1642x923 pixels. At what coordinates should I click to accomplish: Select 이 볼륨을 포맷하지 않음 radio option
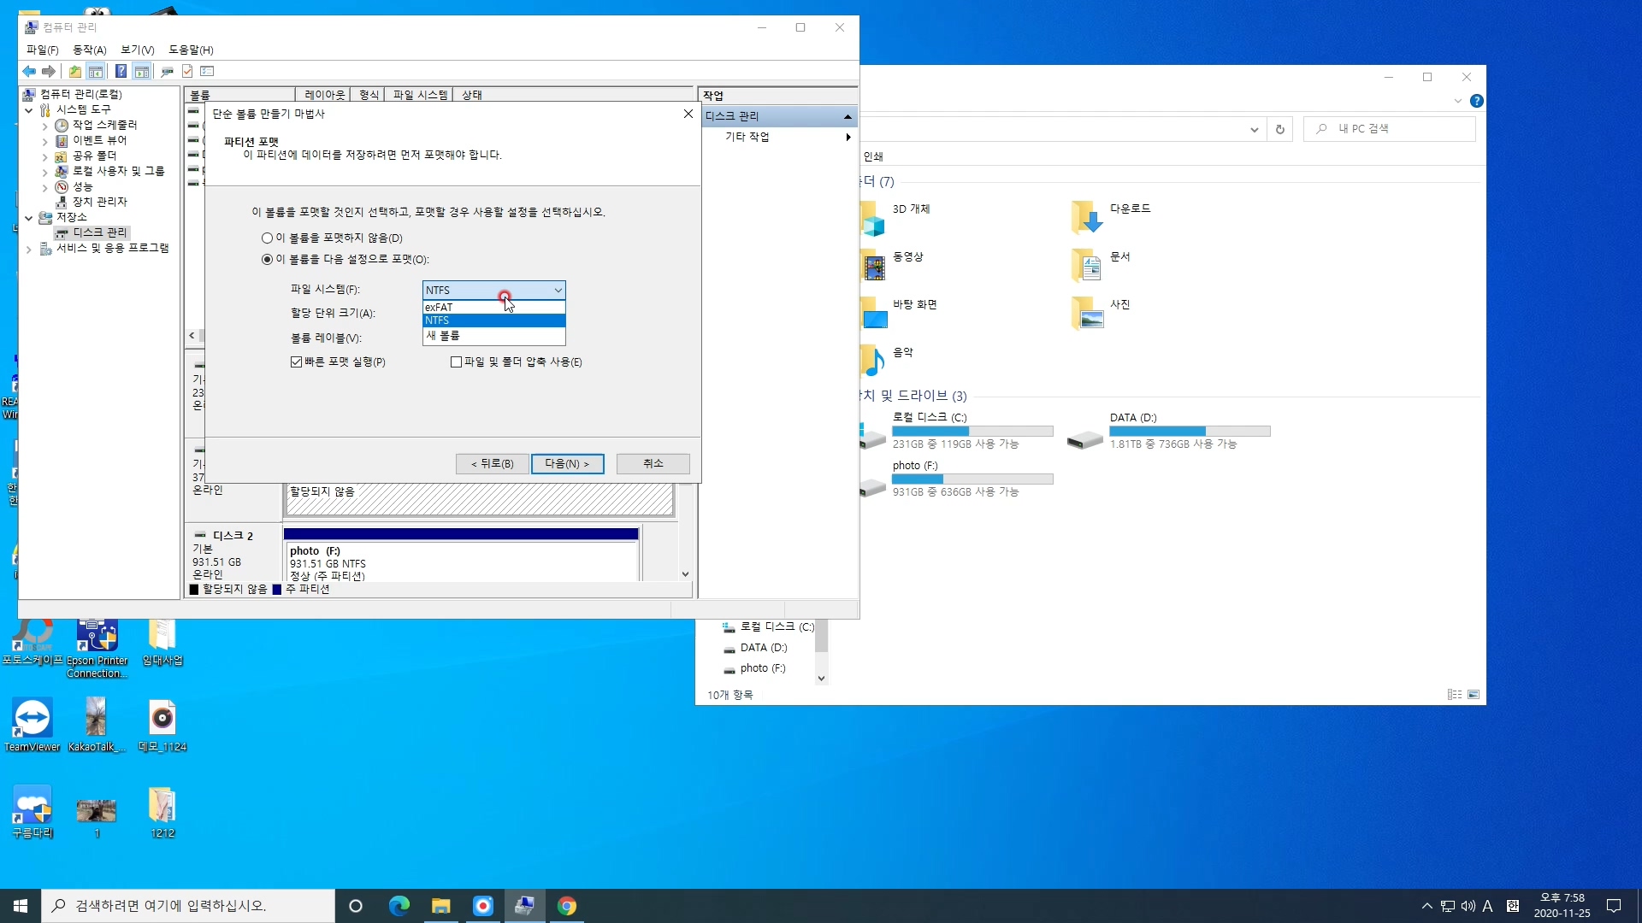pos(268,238)
